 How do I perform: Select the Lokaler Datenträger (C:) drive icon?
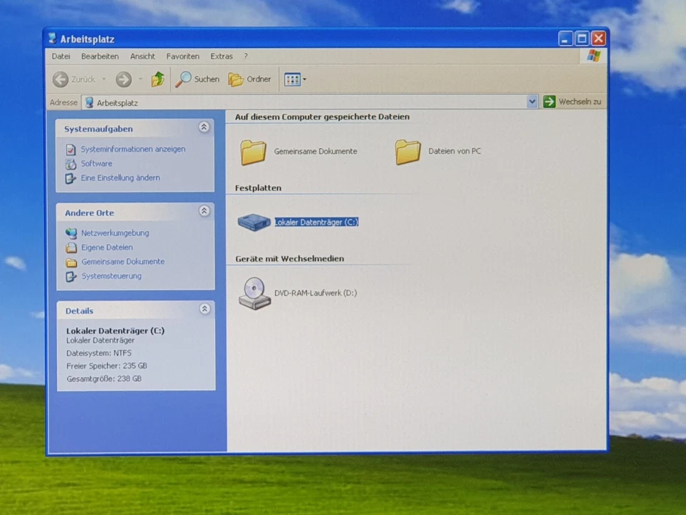coord(254,222)
